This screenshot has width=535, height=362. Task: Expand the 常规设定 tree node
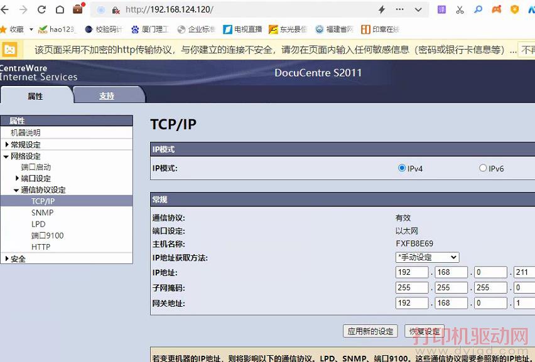point(7,144)
